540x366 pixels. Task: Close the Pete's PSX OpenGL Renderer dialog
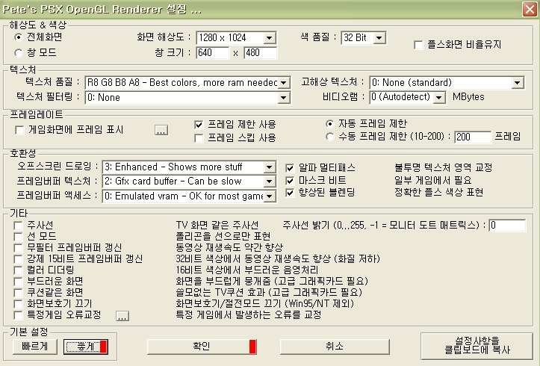point(530,9)
